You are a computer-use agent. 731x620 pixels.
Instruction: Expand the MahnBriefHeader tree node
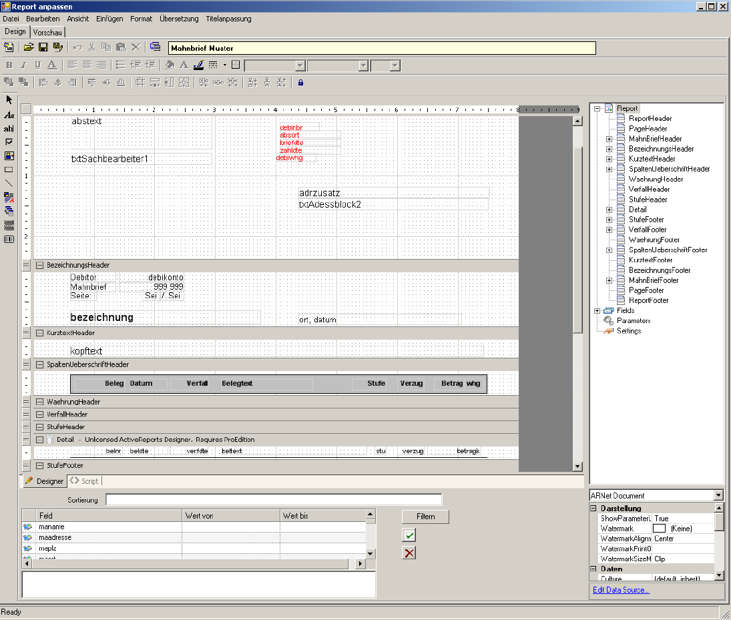click(609, 139)
